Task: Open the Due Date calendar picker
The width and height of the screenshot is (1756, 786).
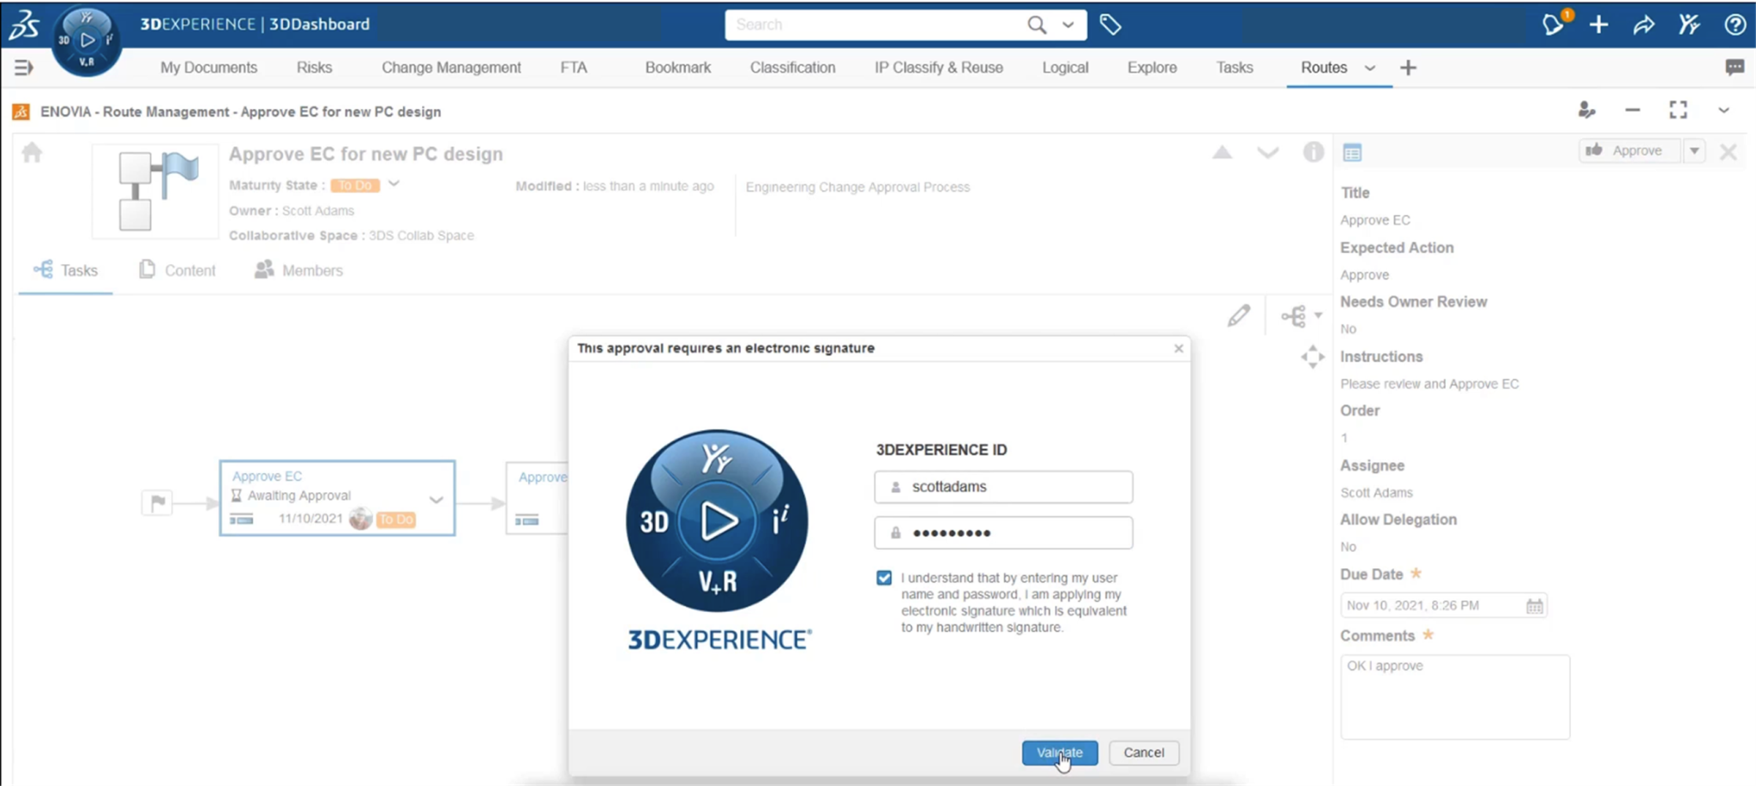Action: [x=1536, y=605]
